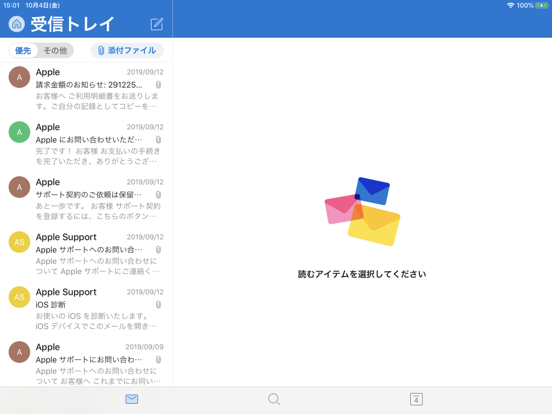This screenshot has height=414, width=552.
Task: Tap AS avatar of 'Apple サポートへのお問い合' email
Action: (x=19, y=242)
